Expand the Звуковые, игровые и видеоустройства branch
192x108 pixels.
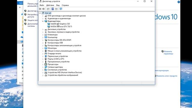[x=43, y=32]
